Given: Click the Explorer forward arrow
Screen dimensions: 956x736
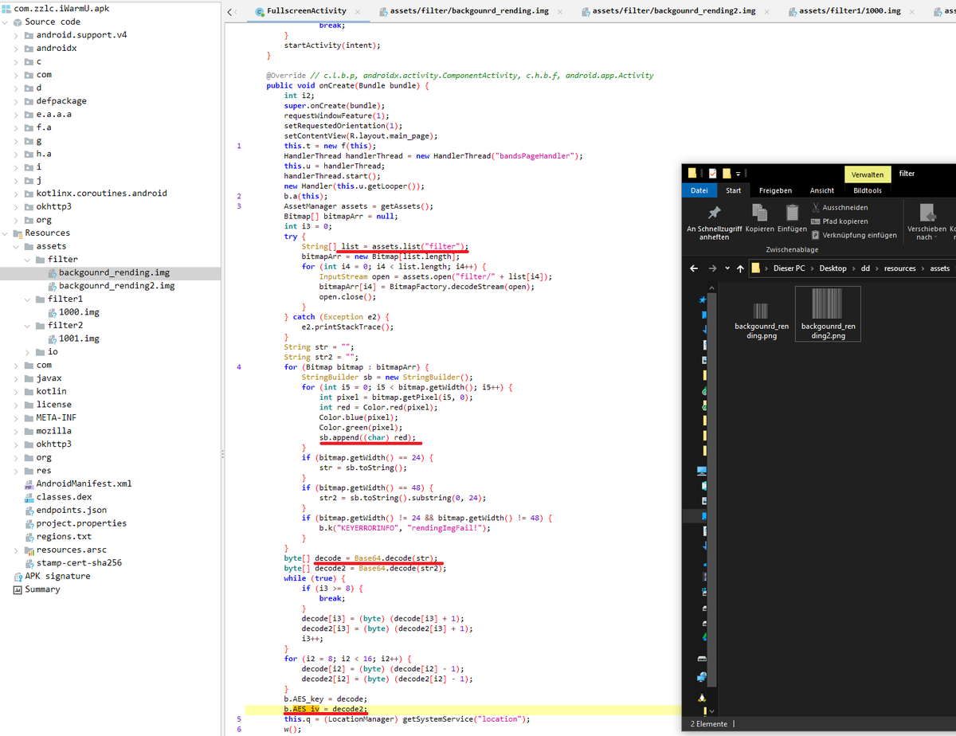Looking at the screenshot, I should tap(712, 268).
